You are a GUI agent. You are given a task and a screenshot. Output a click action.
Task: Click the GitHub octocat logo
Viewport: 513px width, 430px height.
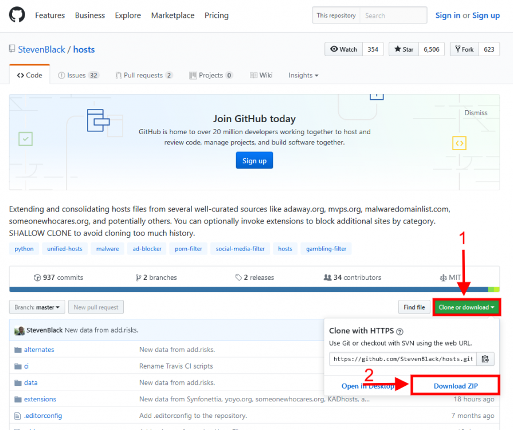[x=17, y=15]
